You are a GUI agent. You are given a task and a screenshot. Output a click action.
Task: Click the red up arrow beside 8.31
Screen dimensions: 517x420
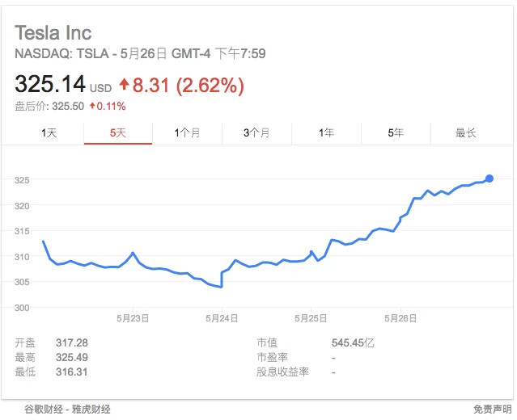click(125, 84)
